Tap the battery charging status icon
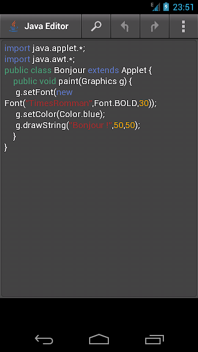Image resolution: width=198 pixels, height=352 pixels. 166,7
